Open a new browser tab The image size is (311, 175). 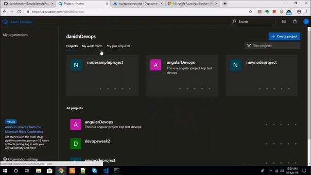[x=225, y=3]
